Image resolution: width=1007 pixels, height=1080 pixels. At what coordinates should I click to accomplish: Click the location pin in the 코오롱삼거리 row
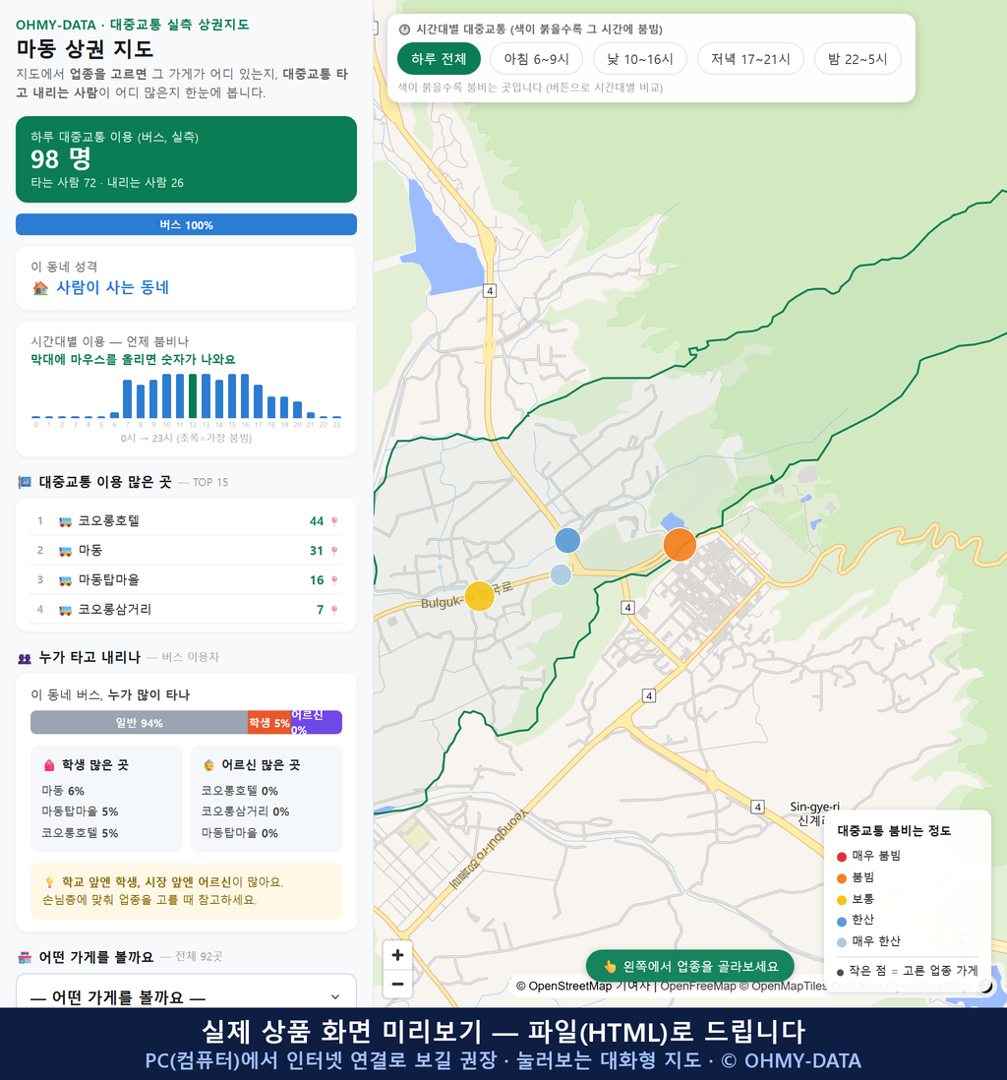pyautogui.click(x=334, y=610)
